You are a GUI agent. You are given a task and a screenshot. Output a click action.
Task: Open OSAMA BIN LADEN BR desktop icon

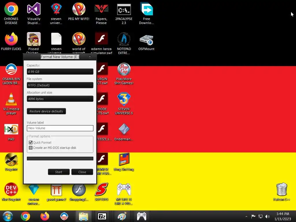click(11, 74)
